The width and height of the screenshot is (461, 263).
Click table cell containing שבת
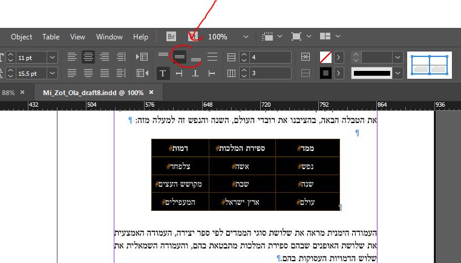pos(242,184)
